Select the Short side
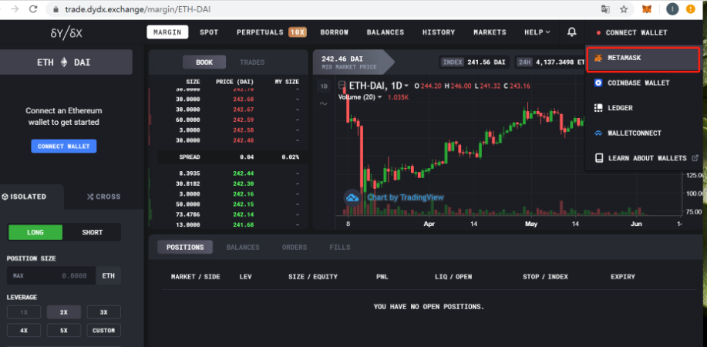The height and width of the screenshot is (347, 707). click(92, 232)
